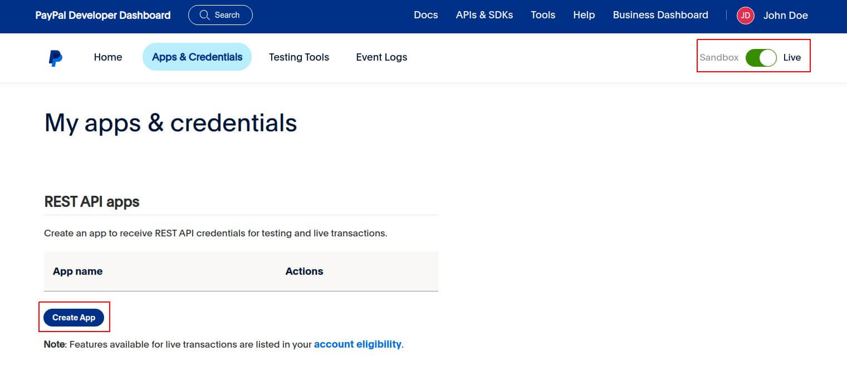The width and height of the screenshot is (847, 376).
Task: Open the Tools menu in header
Action: coord(542,15)
